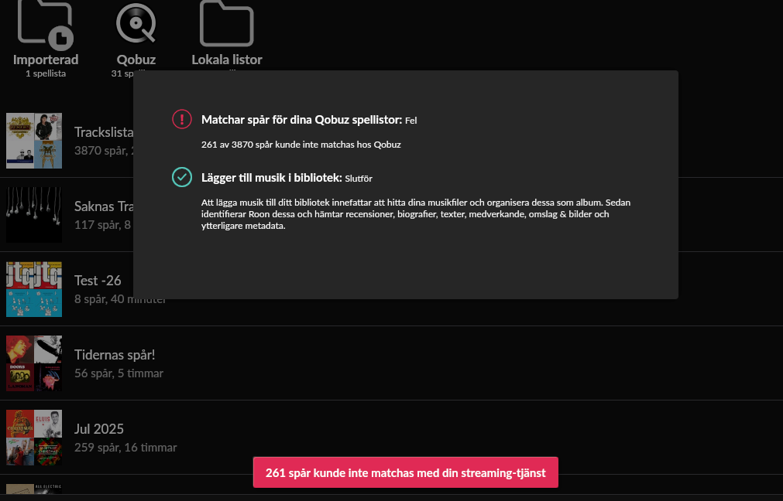Open the Jul 2025 playlist title
783x501 pixels.
point(99,429)
